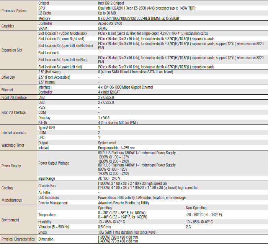Click the Dimension row label
This screenshot has width=268, height=244.
click(46, 239)
